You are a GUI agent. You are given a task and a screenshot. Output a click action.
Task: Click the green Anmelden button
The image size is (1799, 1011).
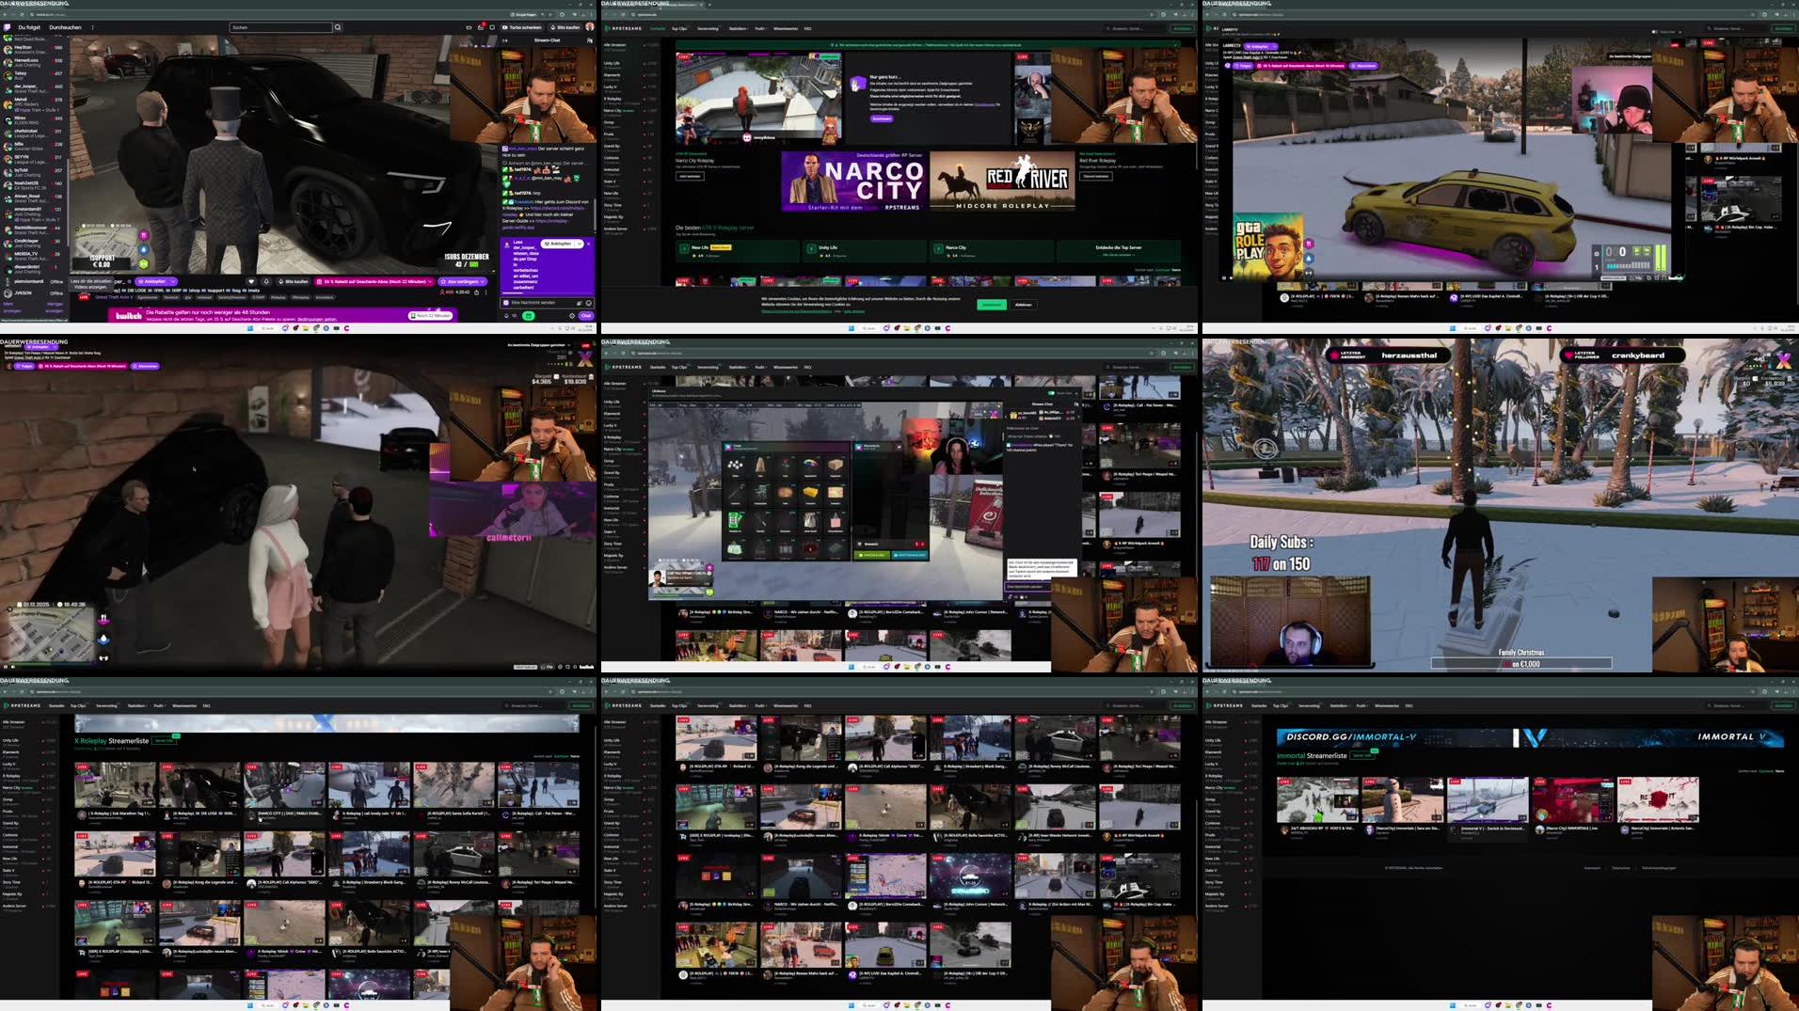[x=1183, y=28]
